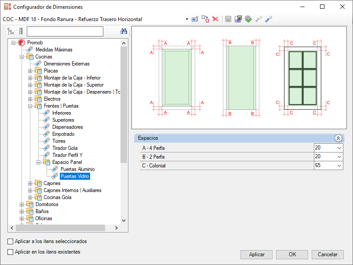Select Torres in the tree
This screenshot has width=353, height=265.
[x=59, y=141]
